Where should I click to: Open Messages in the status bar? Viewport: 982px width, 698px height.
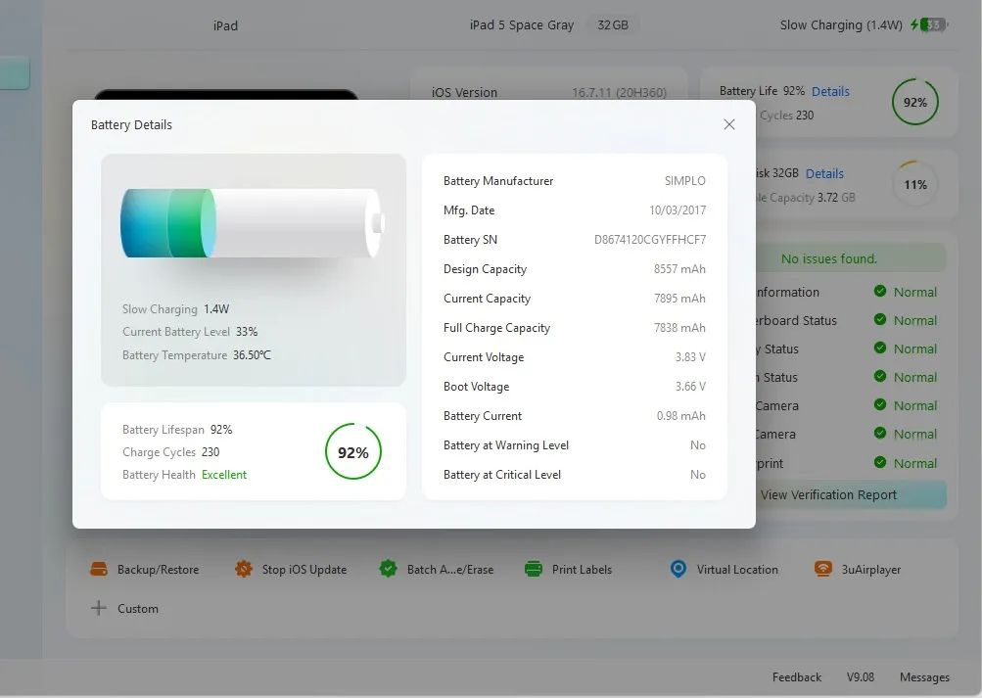click(924, 677)
